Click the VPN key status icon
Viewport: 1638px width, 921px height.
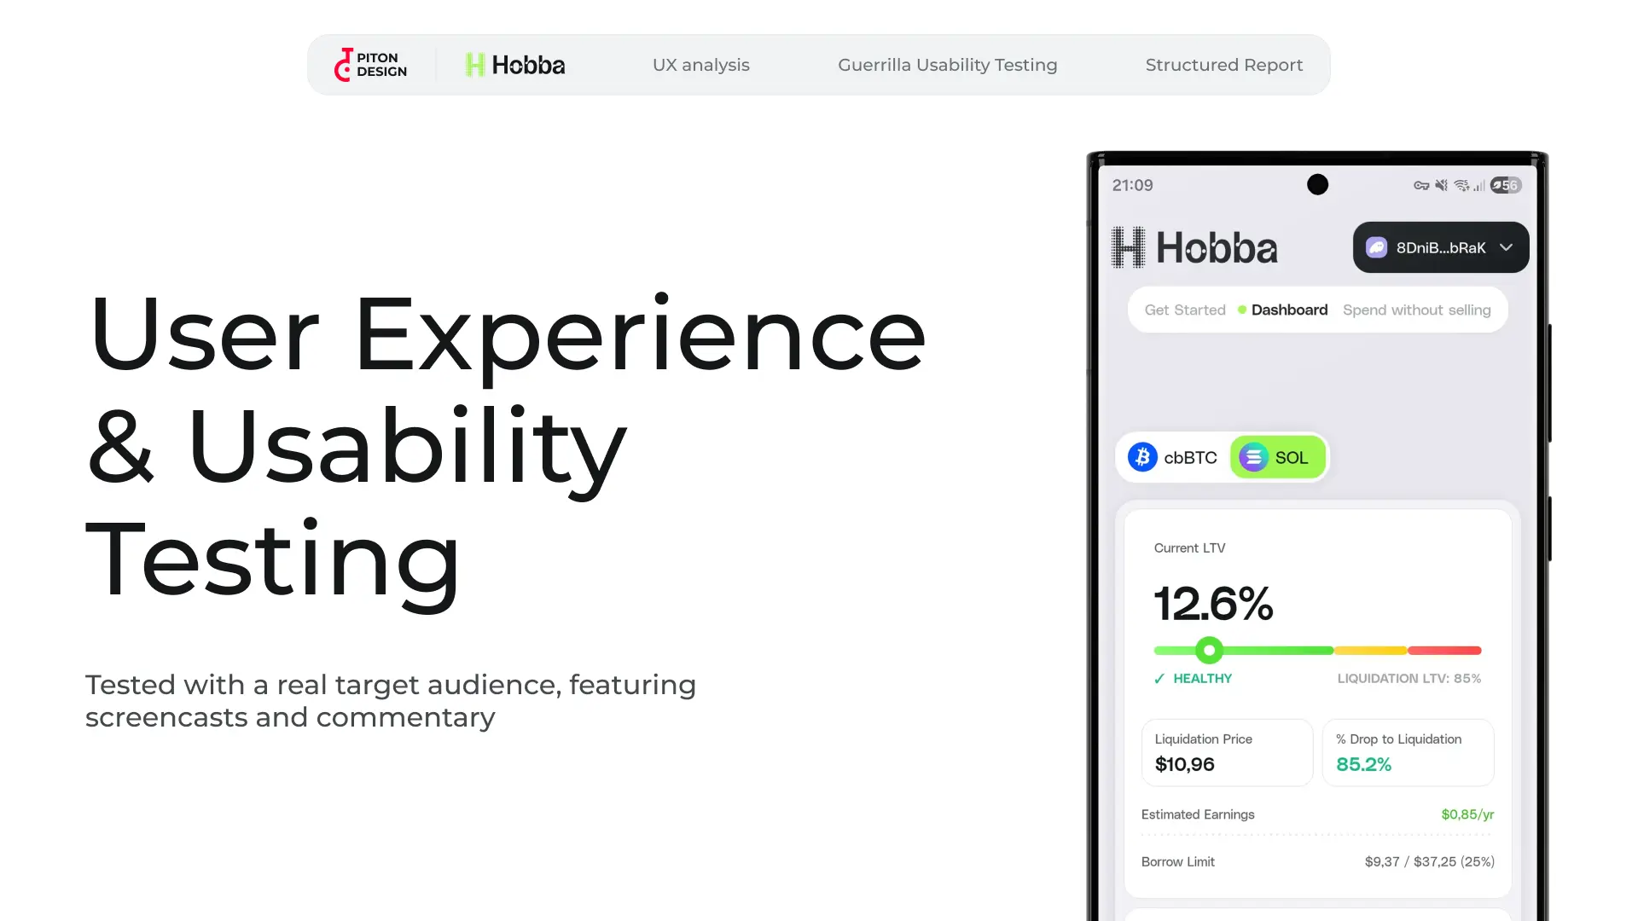pos(1421,185)
